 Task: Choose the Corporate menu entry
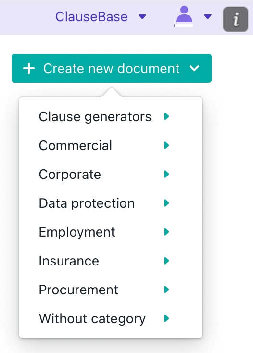[x=111, y=174]
